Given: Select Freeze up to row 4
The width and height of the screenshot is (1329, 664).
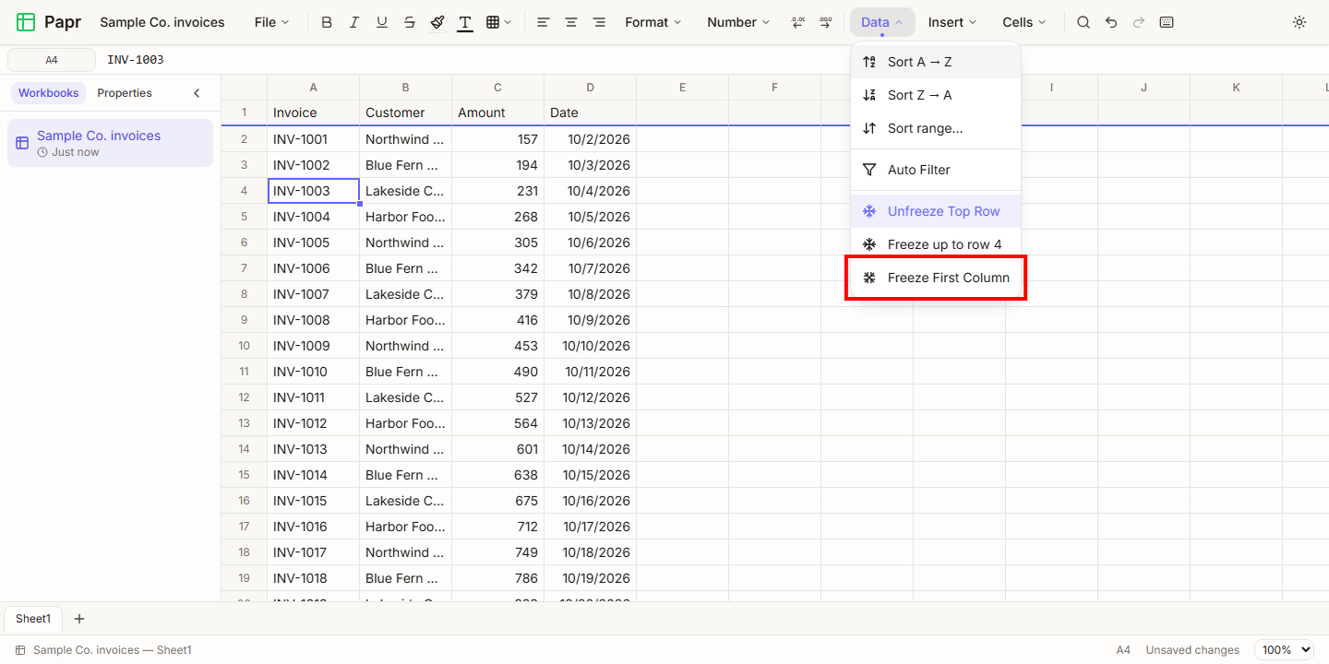Looking at the screenshot, I should click(x=936, y=244).
